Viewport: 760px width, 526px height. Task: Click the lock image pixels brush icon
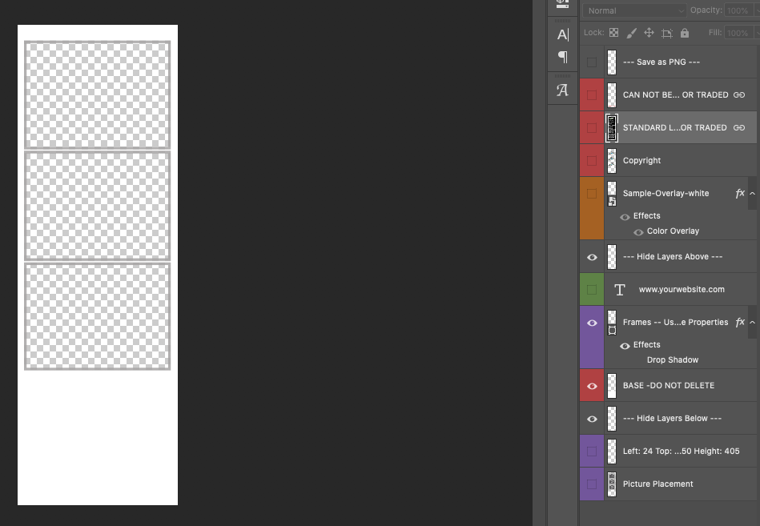(631, 33)
